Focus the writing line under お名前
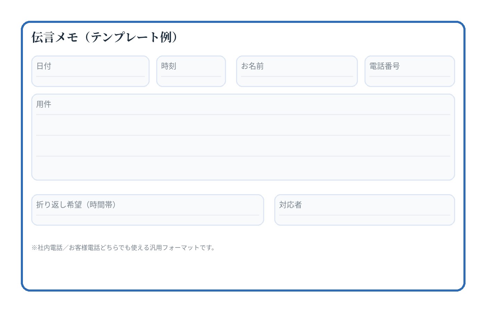Screen dimensions: 486x312 (297, 76)
